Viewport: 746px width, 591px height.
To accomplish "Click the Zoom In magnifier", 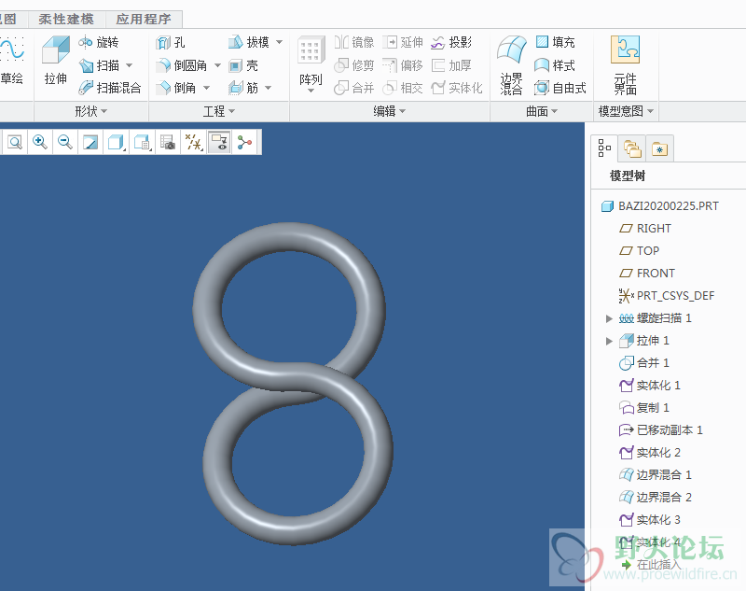I will coord(40,143).
